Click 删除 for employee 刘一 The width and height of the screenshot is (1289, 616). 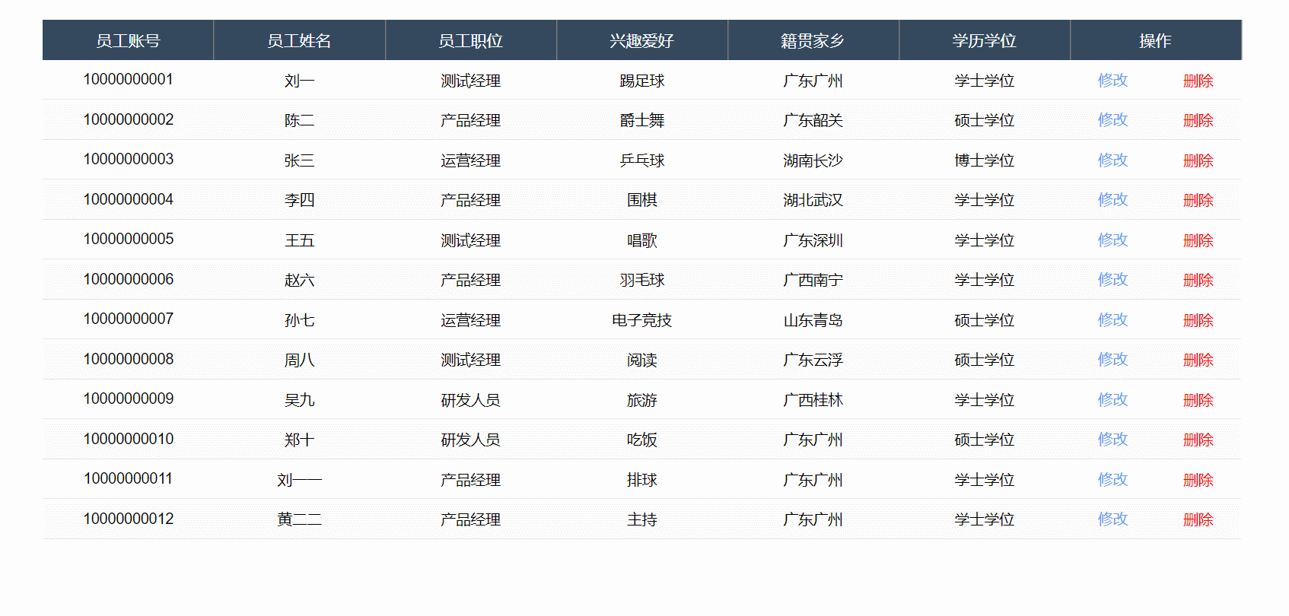(x=1198, y=80)
